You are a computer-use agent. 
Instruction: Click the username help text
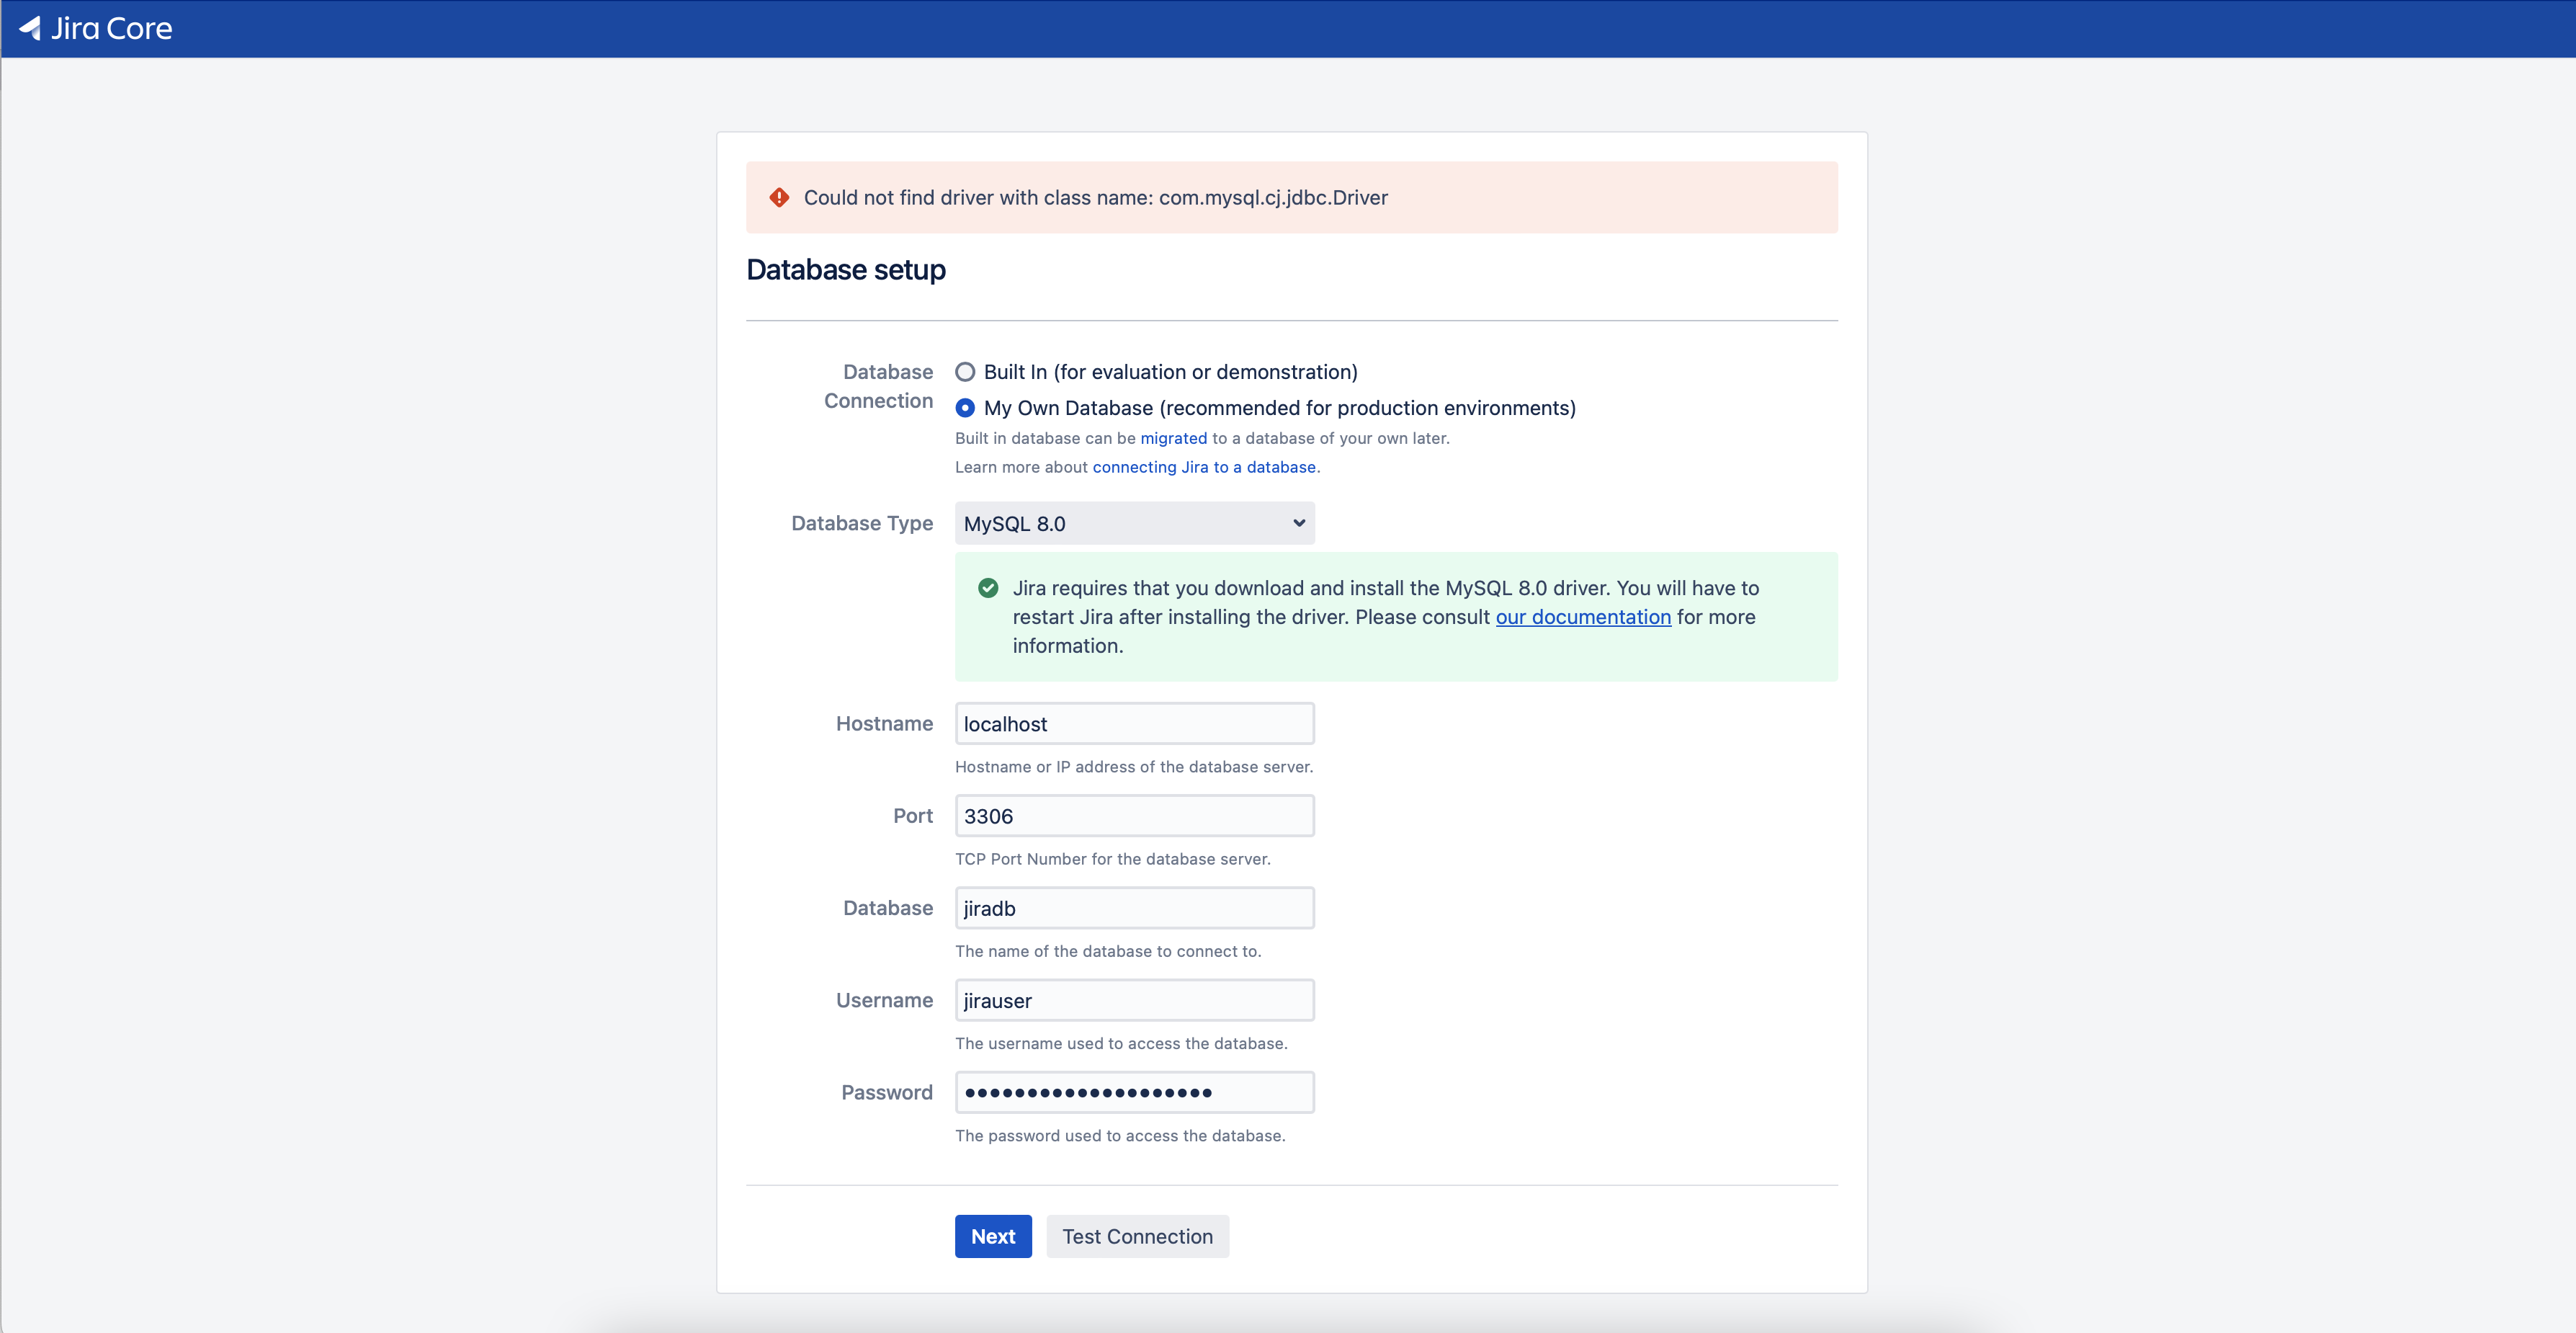[x=1121, y=1044]
